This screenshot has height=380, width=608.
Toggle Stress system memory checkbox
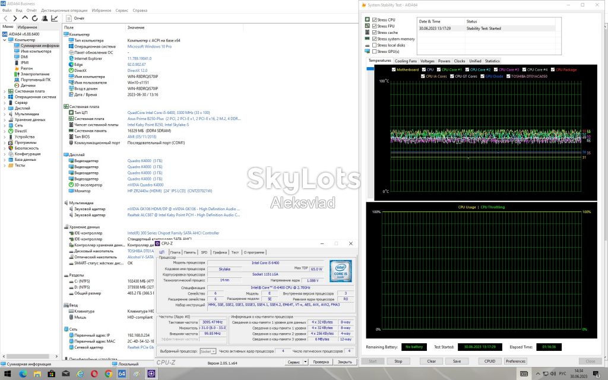click(374, 39)
